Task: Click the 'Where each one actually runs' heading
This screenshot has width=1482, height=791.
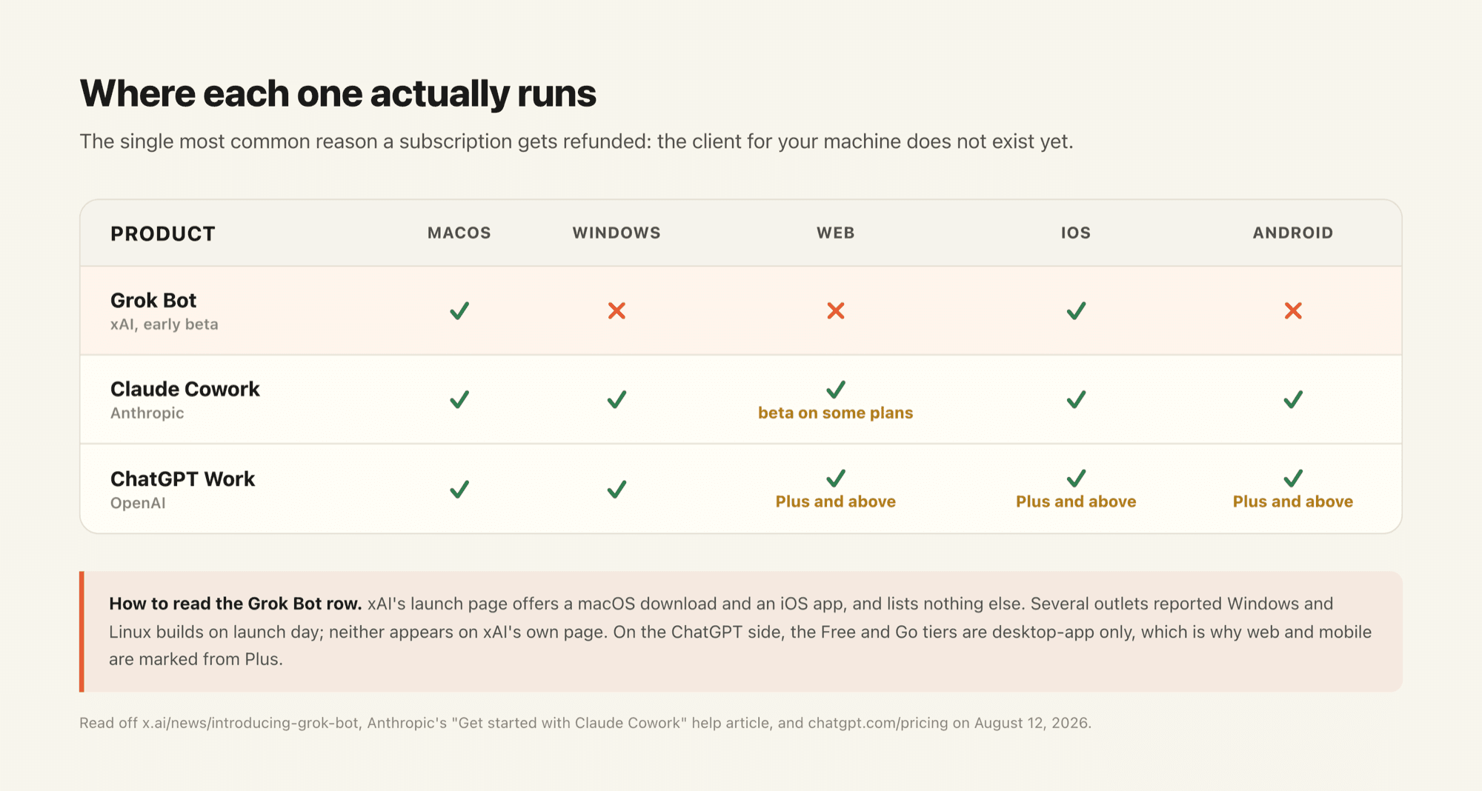Action: pyautogui.click(x=338, y=94)
